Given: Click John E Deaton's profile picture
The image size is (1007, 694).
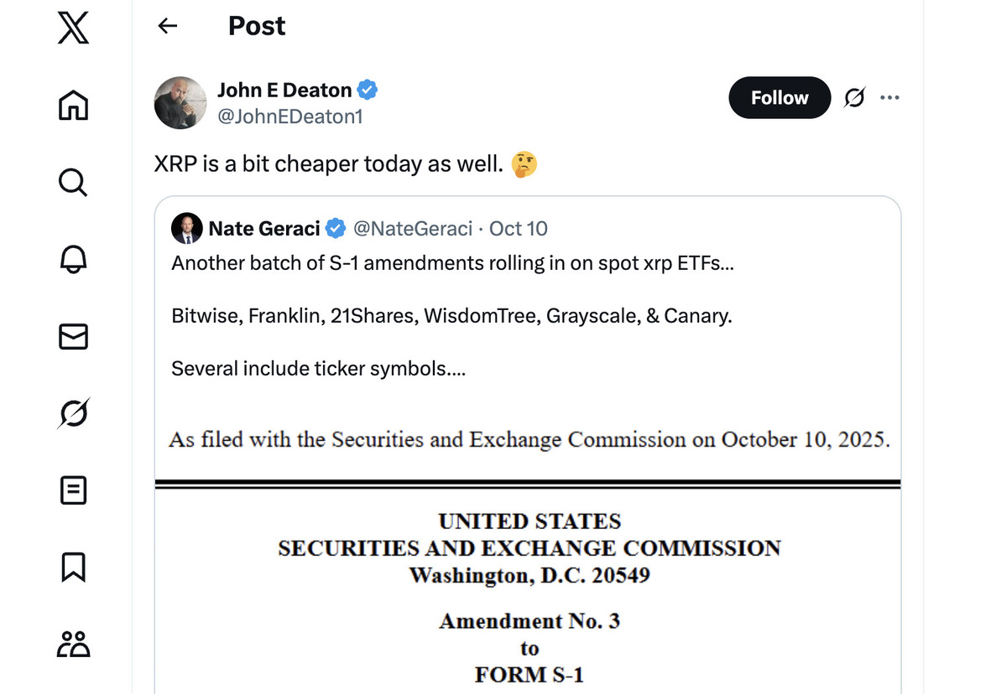Looking at the screenshot, I should click(x=180, y=102).
